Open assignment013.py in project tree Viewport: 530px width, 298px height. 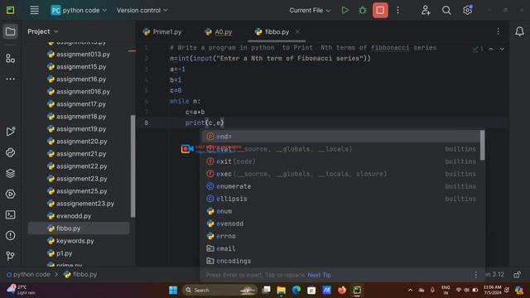(x=79, y=54)
